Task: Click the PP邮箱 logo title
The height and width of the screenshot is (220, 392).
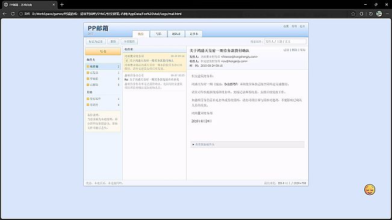Action: point(98,28)
